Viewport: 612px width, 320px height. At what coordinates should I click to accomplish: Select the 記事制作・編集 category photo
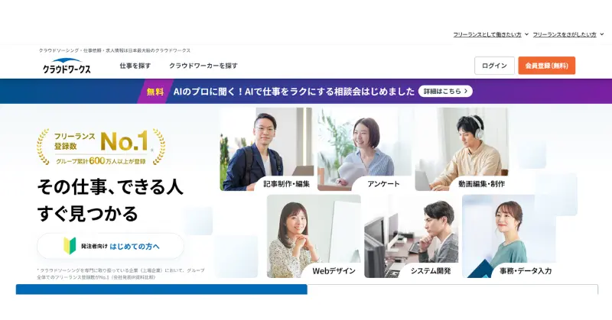266,149
